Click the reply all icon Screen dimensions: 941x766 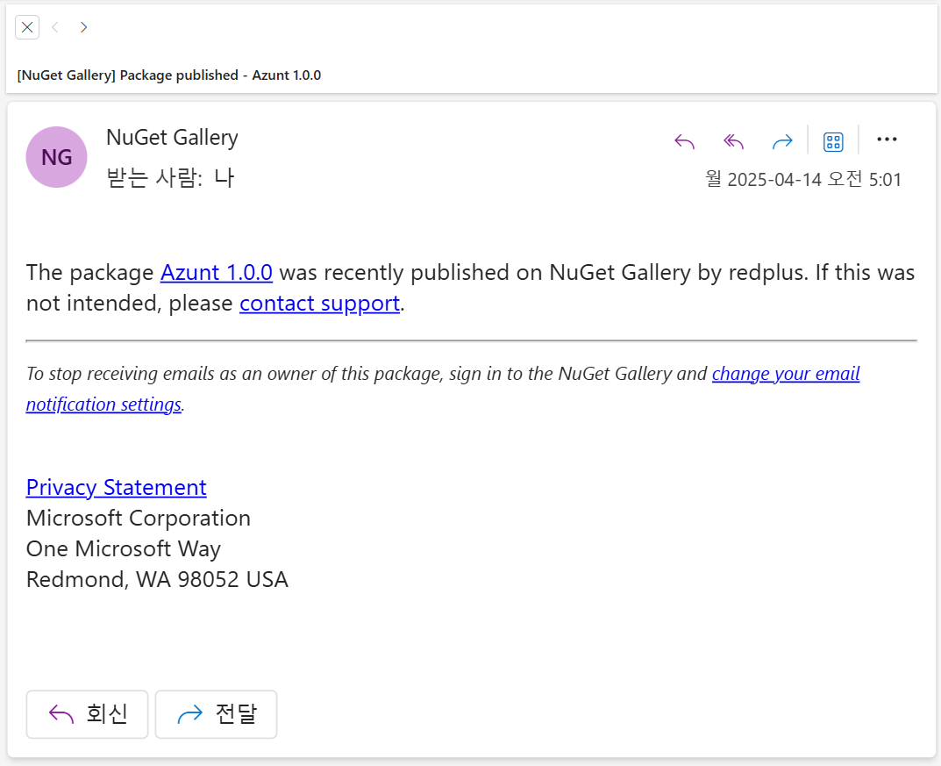click(x=733, y=141)
